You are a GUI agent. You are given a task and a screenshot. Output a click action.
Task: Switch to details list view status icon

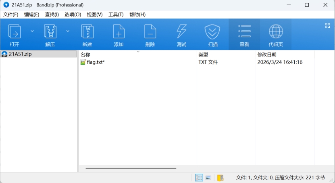point(199,178)
